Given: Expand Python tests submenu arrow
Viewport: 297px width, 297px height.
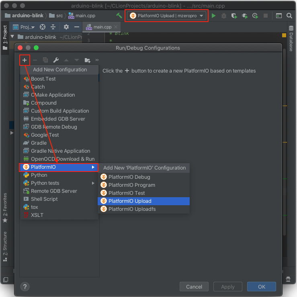Looking at the screenshot, I should click(x=93, y=183).
